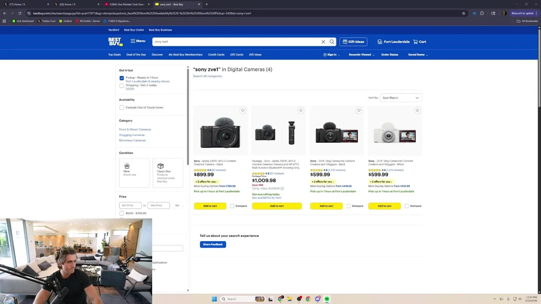The height and width of the screenshot is (304, 541).
Task: Filter by Mirrorless Cameras
Action: [x=132, y=141]
